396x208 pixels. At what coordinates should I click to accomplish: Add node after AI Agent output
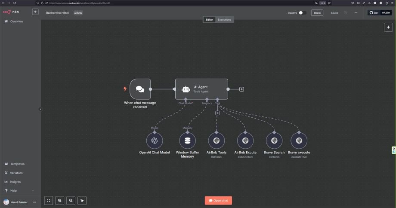pyautogui.click(x=241, y=89)
